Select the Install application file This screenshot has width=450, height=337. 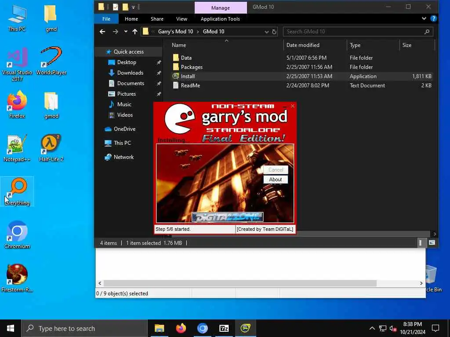click(187, 76)
